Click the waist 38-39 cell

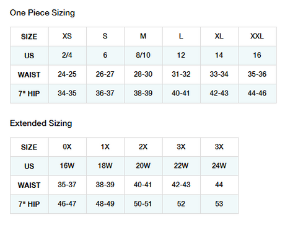105,185
